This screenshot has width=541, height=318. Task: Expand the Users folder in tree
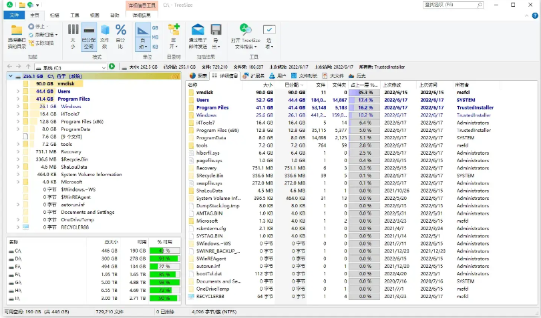(x=18, y=91)
